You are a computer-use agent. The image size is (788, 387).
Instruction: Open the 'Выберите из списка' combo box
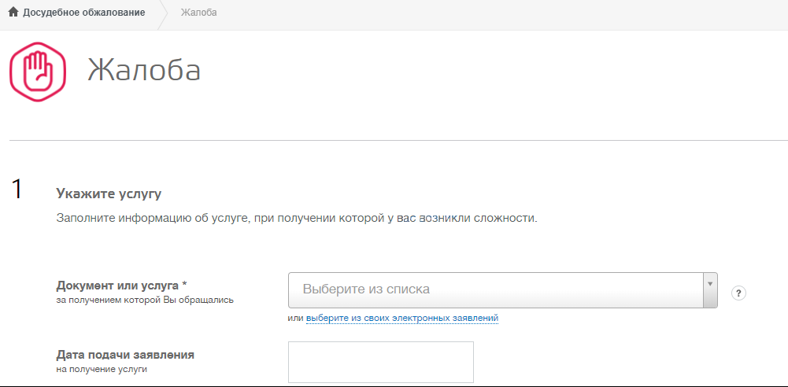coord(496,289)
